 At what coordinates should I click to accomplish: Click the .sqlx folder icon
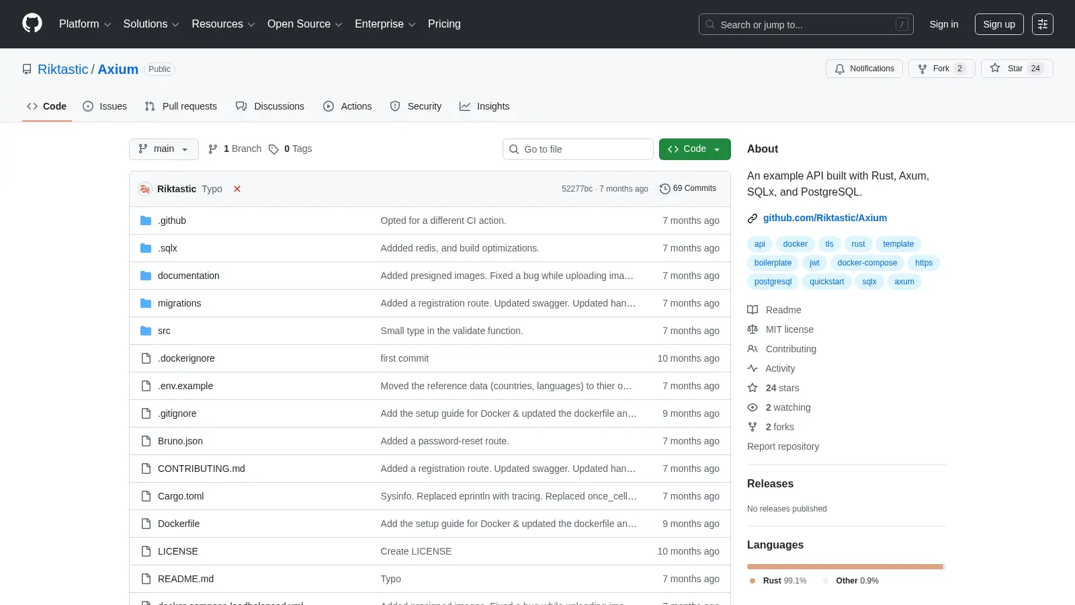pyautogui.click(x=146, y=248)
